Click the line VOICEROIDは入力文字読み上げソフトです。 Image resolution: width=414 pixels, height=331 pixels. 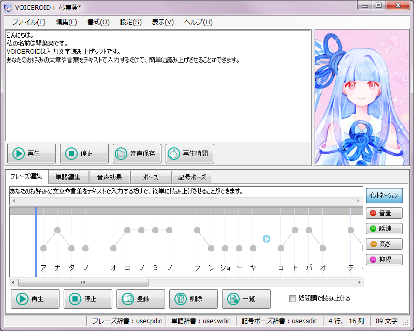click(63, 52)
